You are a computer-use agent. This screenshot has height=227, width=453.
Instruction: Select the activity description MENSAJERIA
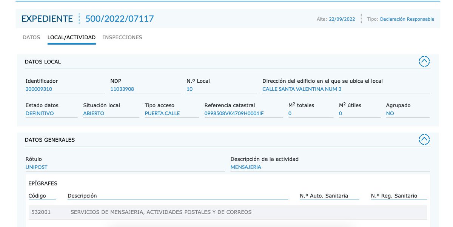coord(246,167)
